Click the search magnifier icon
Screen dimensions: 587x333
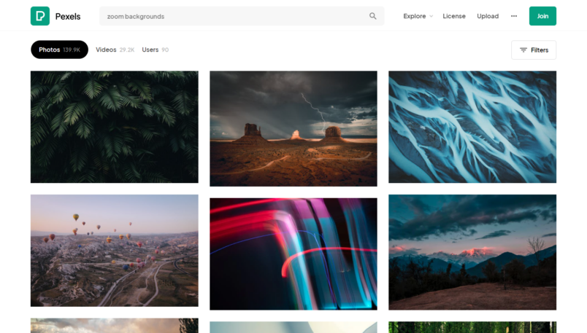372,16
